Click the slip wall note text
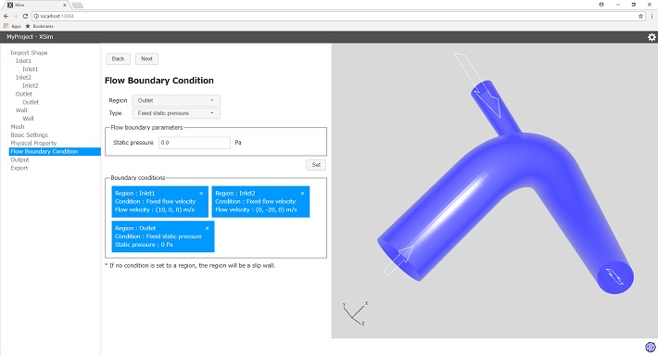This screenshot has height=356, width=658. tap(190, 266)
